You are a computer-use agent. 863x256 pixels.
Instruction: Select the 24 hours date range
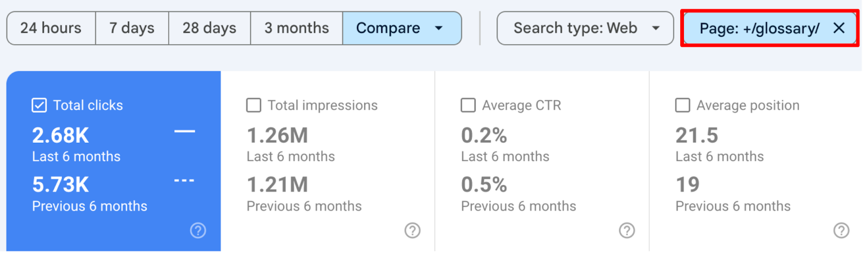pos(51,28)
